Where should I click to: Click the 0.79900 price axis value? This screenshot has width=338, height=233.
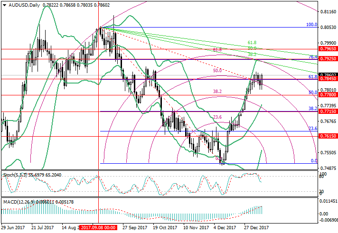(329, 43)
